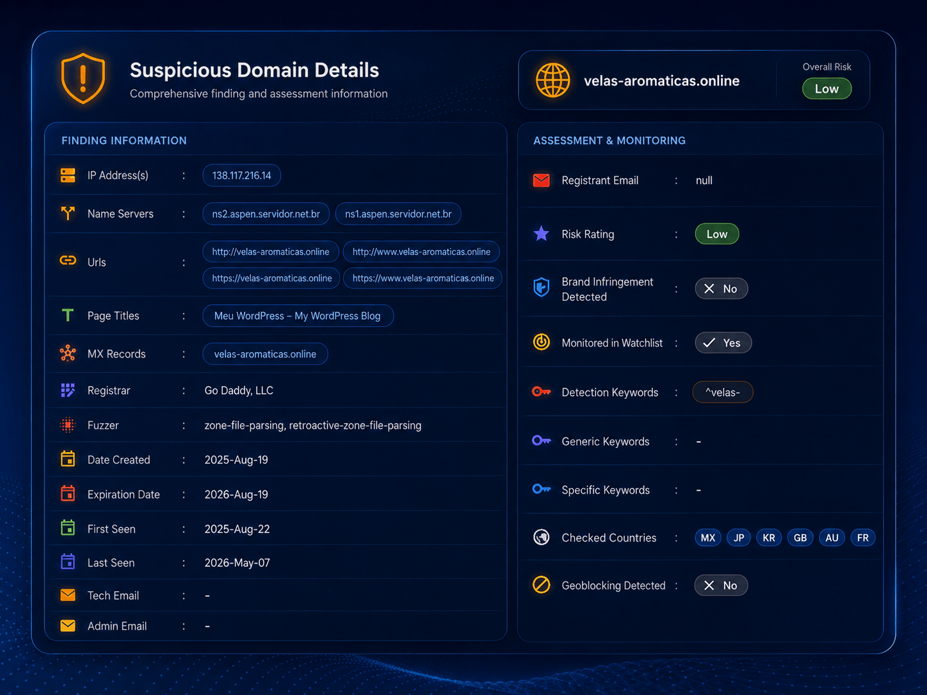Image resolution: width=927 pixels, height=695 pixels.
Task: Click the 2026-Aug-19 expiration value
Action: pos(236,494)
